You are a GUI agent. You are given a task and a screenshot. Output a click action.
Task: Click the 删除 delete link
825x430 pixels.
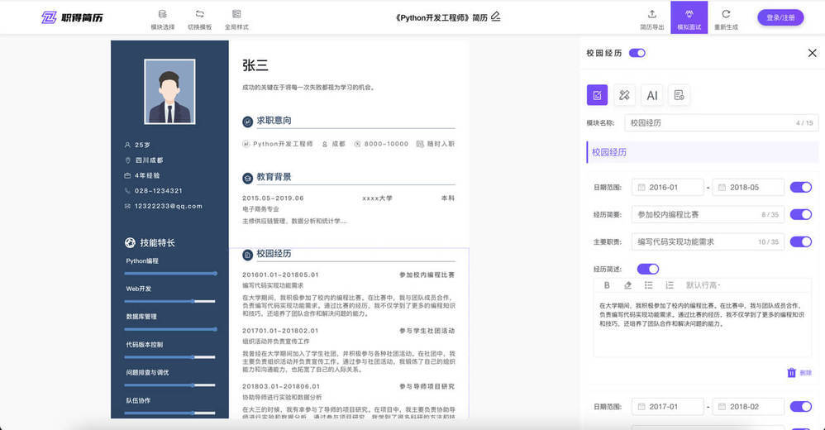tap(805, 373)
